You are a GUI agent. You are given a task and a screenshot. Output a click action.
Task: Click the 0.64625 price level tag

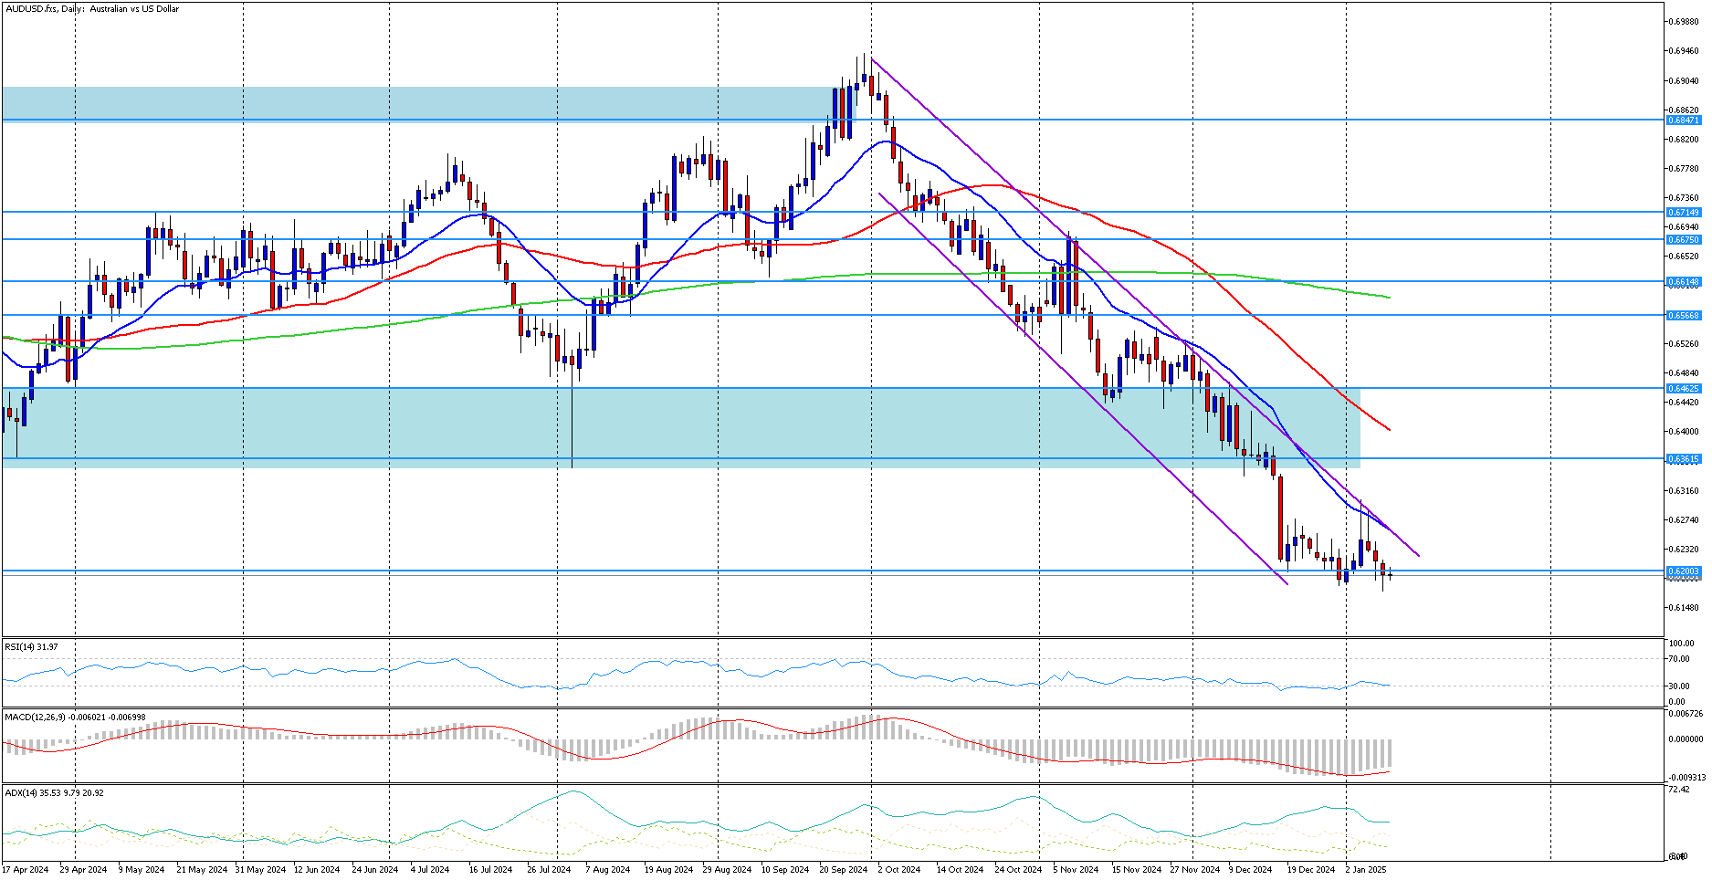1684,389
